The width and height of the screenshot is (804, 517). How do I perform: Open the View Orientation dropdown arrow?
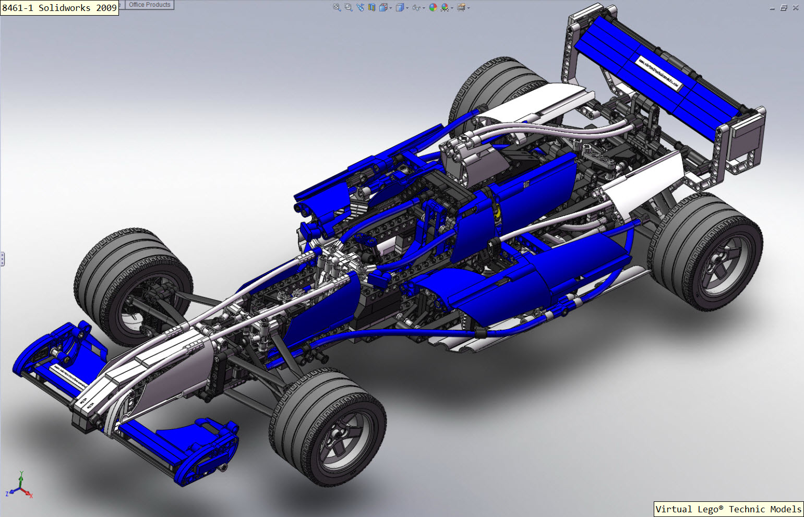[391, 8]
